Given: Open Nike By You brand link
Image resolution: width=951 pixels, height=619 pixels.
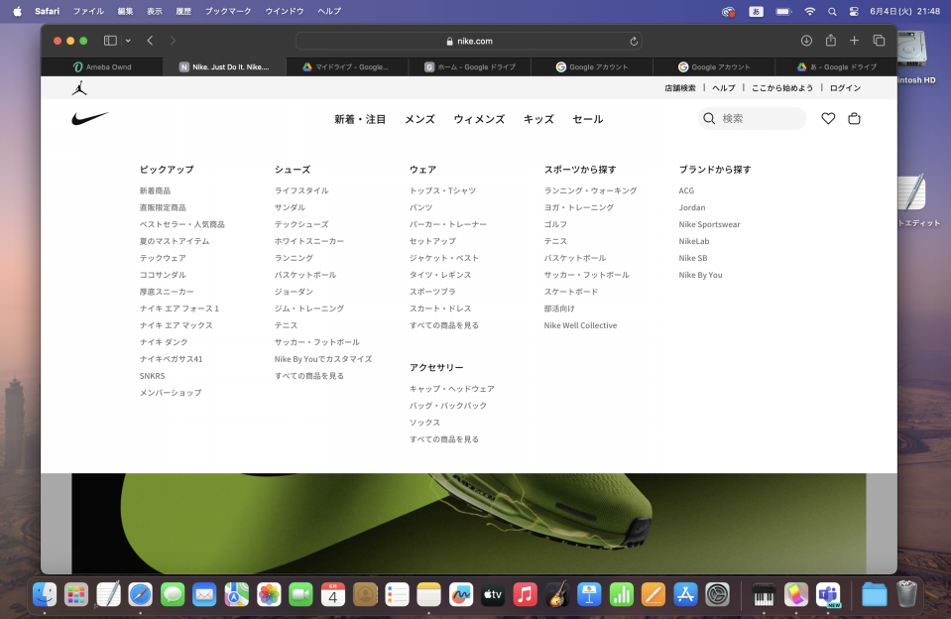Looking at the screenshot, I should (700, 275).
